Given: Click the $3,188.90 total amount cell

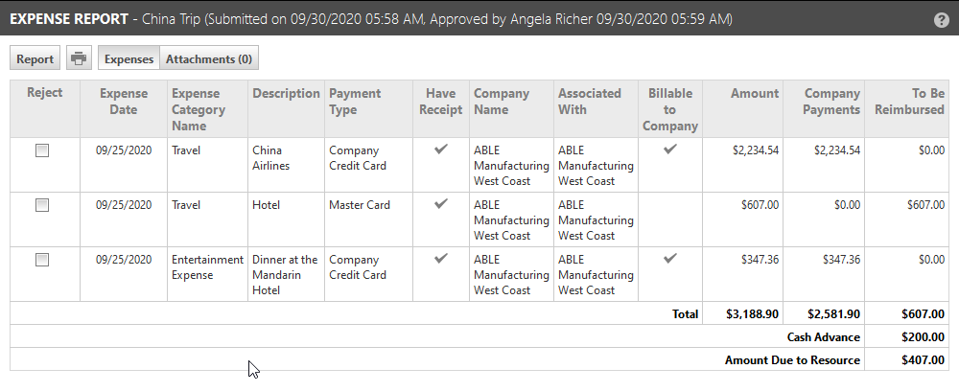Looking at the screenshot, I should [752, 314].
